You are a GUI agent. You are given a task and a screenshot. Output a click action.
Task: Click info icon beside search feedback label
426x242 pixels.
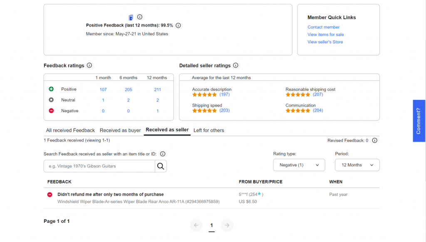(x=163, y=154)
